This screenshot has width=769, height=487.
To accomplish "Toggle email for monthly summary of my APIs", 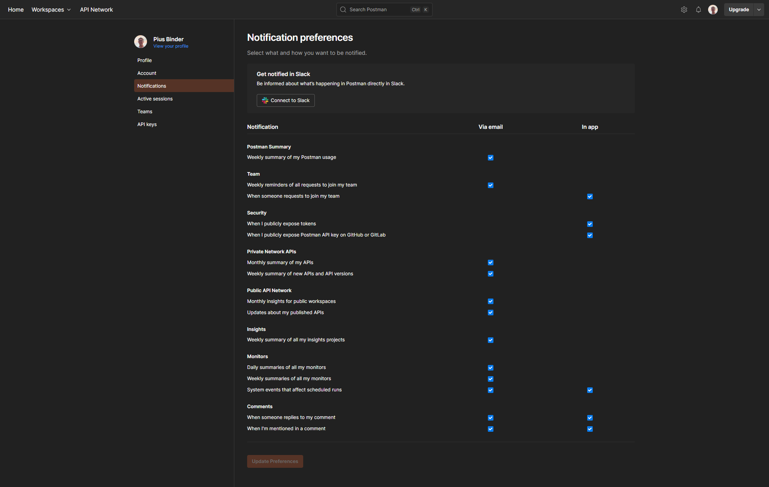I will tap(491, 263).
